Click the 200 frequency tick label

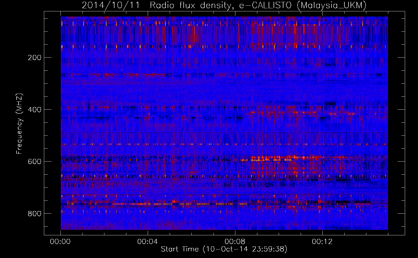[34, 58]
